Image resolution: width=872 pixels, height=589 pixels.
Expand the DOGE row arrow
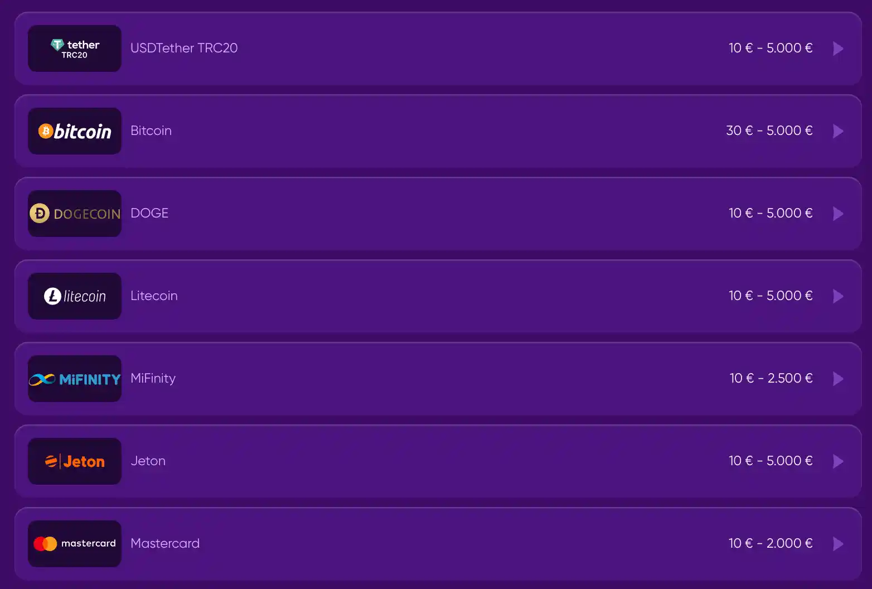point(838,214)
